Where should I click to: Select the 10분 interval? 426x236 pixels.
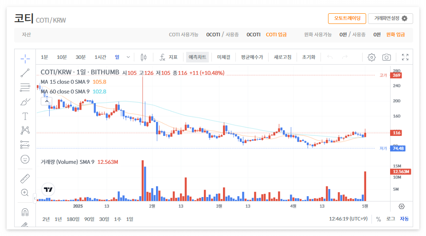point(62,57)
